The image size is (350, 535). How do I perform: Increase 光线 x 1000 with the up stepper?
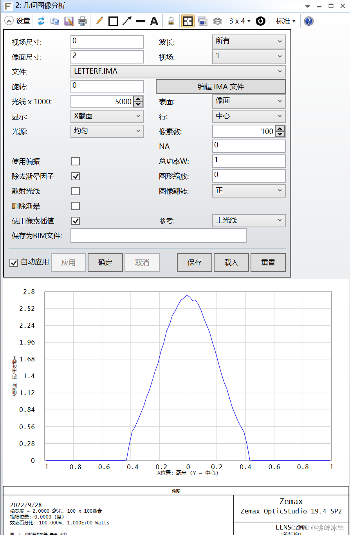pyautogui.click(x=138, y=99)
